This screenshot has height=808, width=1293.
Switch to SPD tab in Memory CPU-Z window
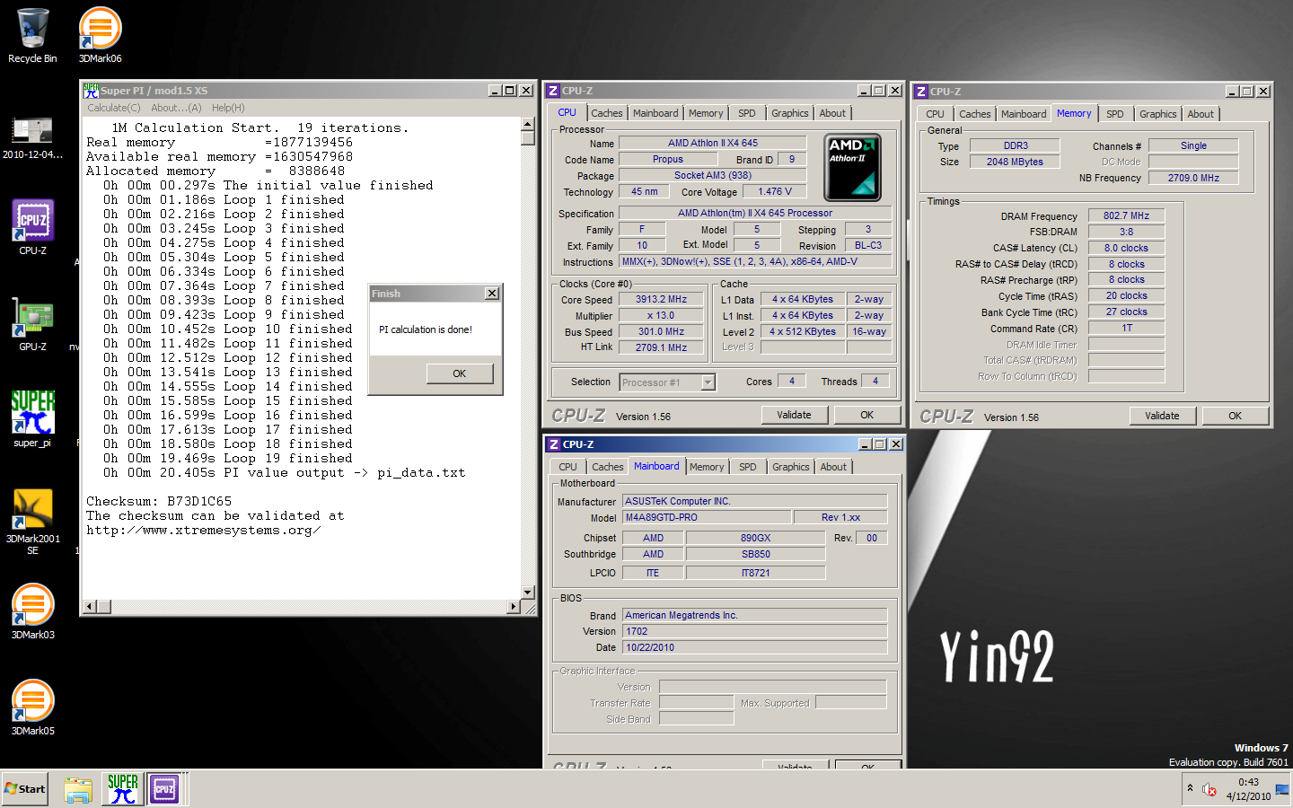point(1115,114)
